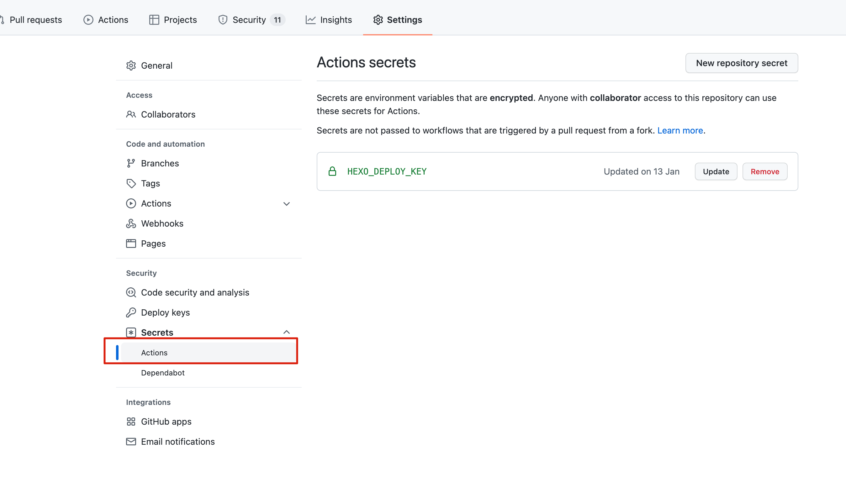Image resolution: width=846 pixels, height=477 pixels.
Task: Click the Webhooks icon in sidebar
Action: point(131,223)
